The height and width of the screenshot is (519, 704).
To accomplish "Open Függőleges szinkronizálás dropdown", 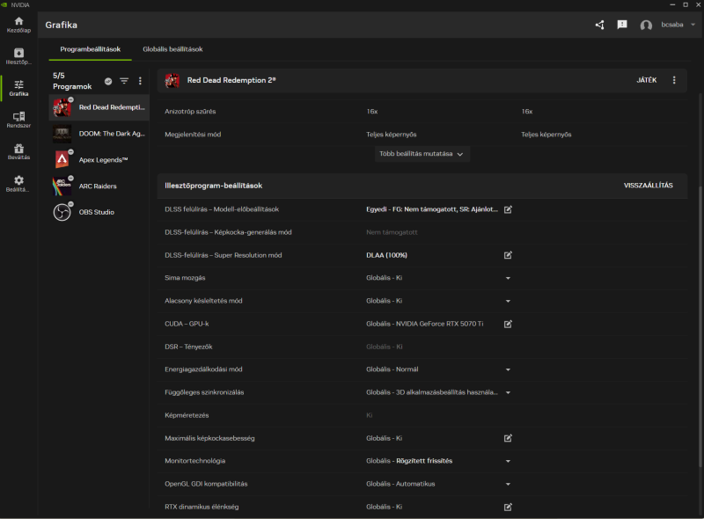I will tap(508, 392).
